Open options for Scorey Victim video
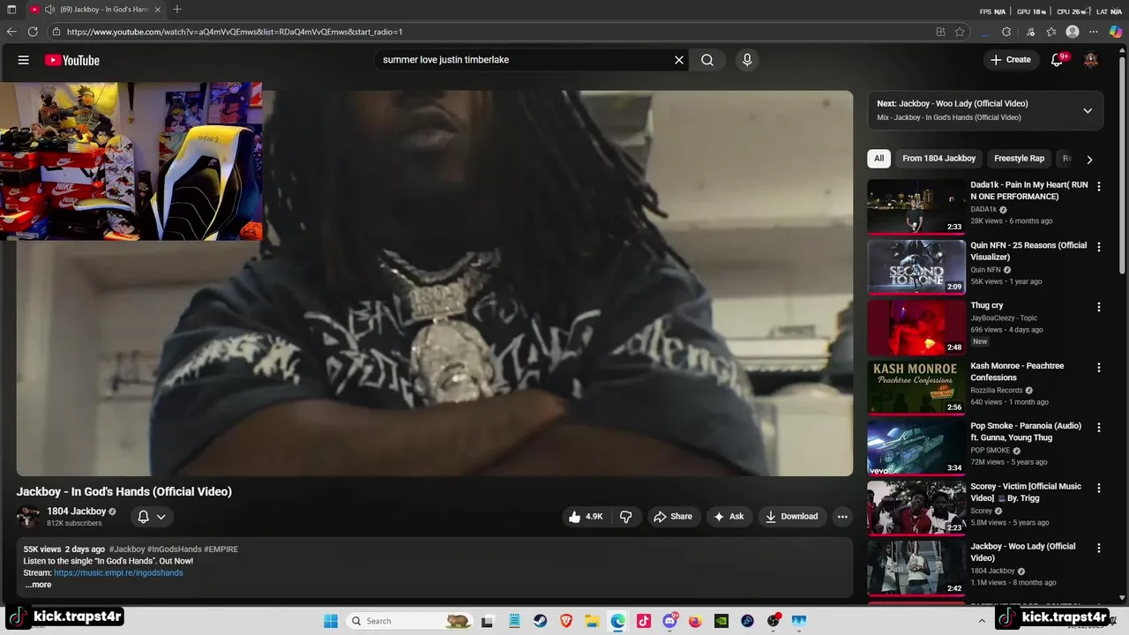1129x635 pixels. coord(1099,488)
